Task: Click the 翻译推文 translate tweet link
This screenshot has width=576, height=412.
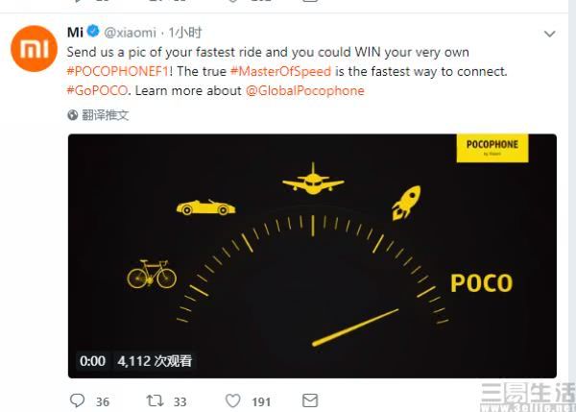Action: pos(104,114)
